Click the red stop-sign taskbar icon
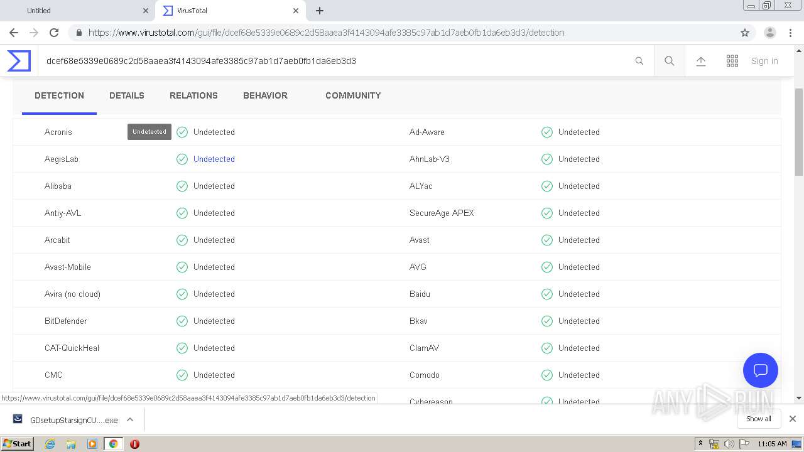Image resolution: width=804 pixels, height=452 pixels. coord(134,444)
